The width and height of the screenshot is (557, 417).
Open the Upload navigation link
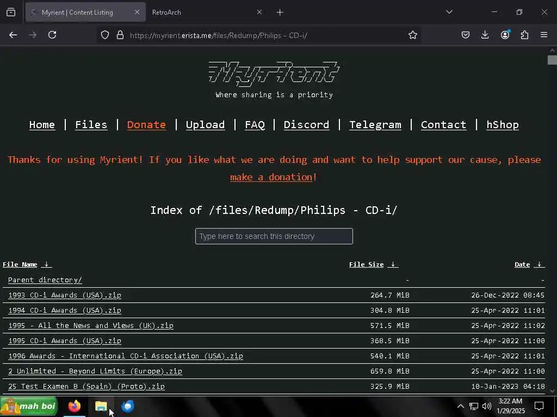(x=205, y=125)
